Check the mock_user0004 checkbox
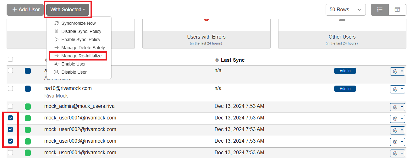 (x=10, y=153)
